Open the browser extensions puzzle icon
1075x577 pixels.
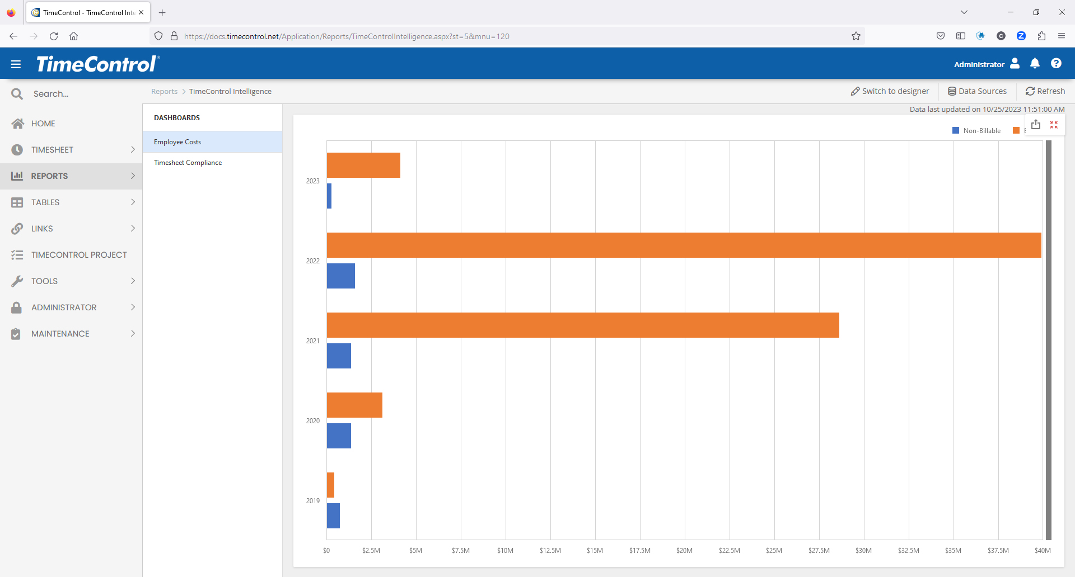point(1041,36)
